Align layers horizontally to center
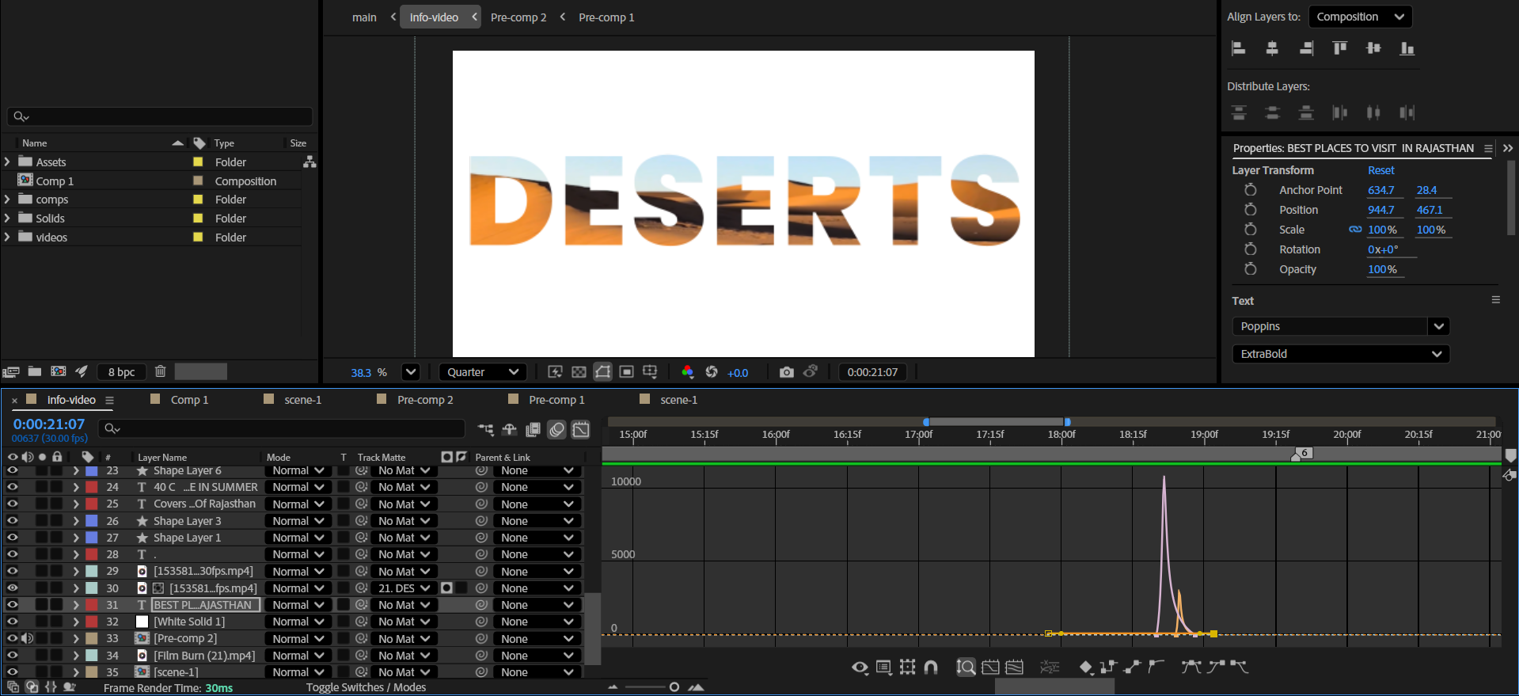This screenshot has height=696, width=1519. click(x=1272, y=48)
